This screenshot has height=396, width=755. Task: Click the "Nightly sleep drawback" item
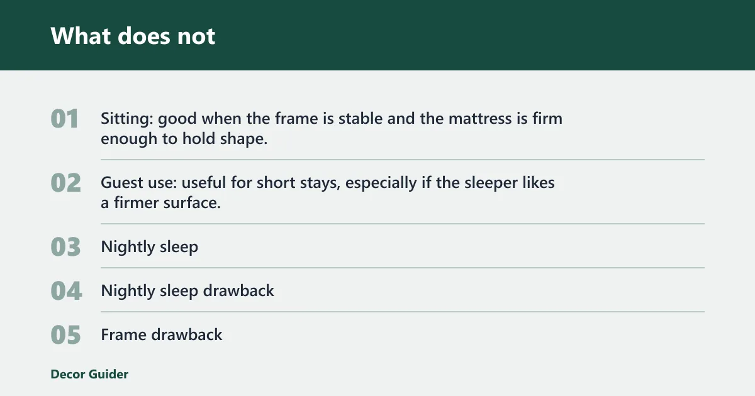[x=187, y=290]
